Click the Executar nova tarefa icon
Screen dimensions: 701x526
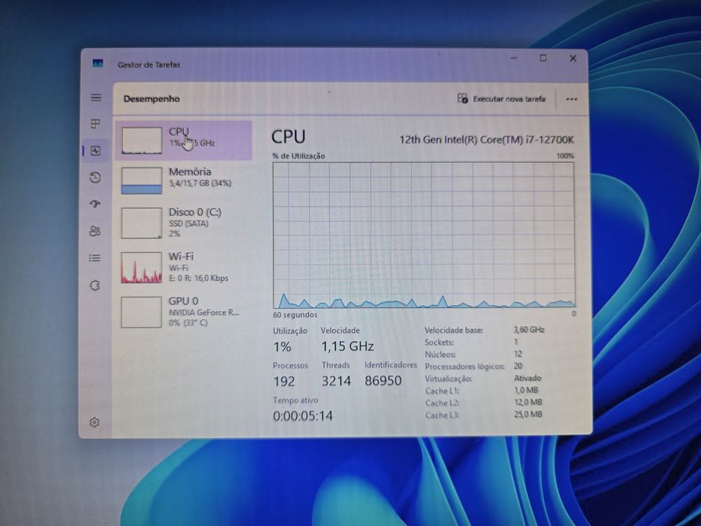click(462, 98)
